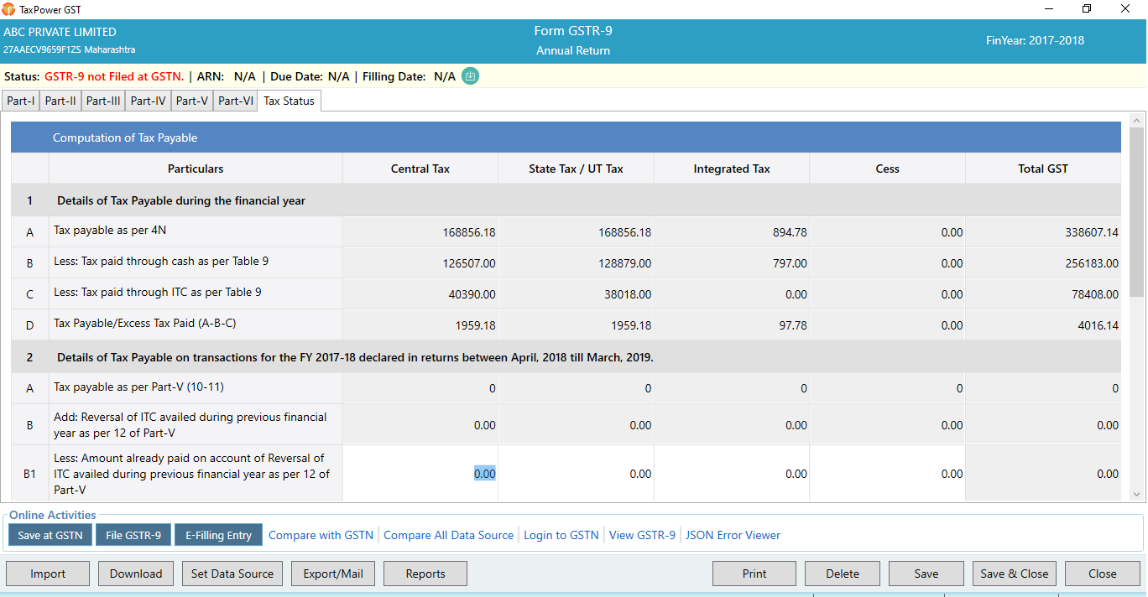Switch to the Part-VI tab
The height and width of the screenshot is (597, 1148).
(235, 101)
